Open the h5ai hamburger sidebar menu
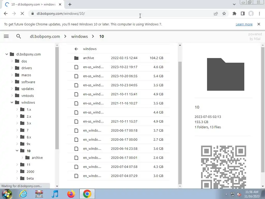The height and width of the screenshot is (199, 265). pos(6,36)
